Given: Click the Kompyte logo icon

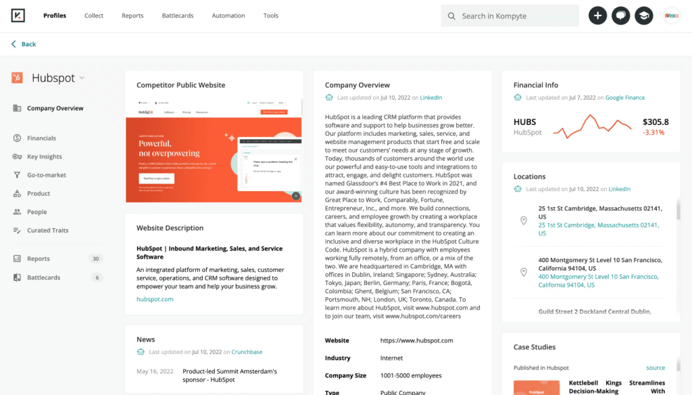Looking at the screenshot, I should [18, 16].
